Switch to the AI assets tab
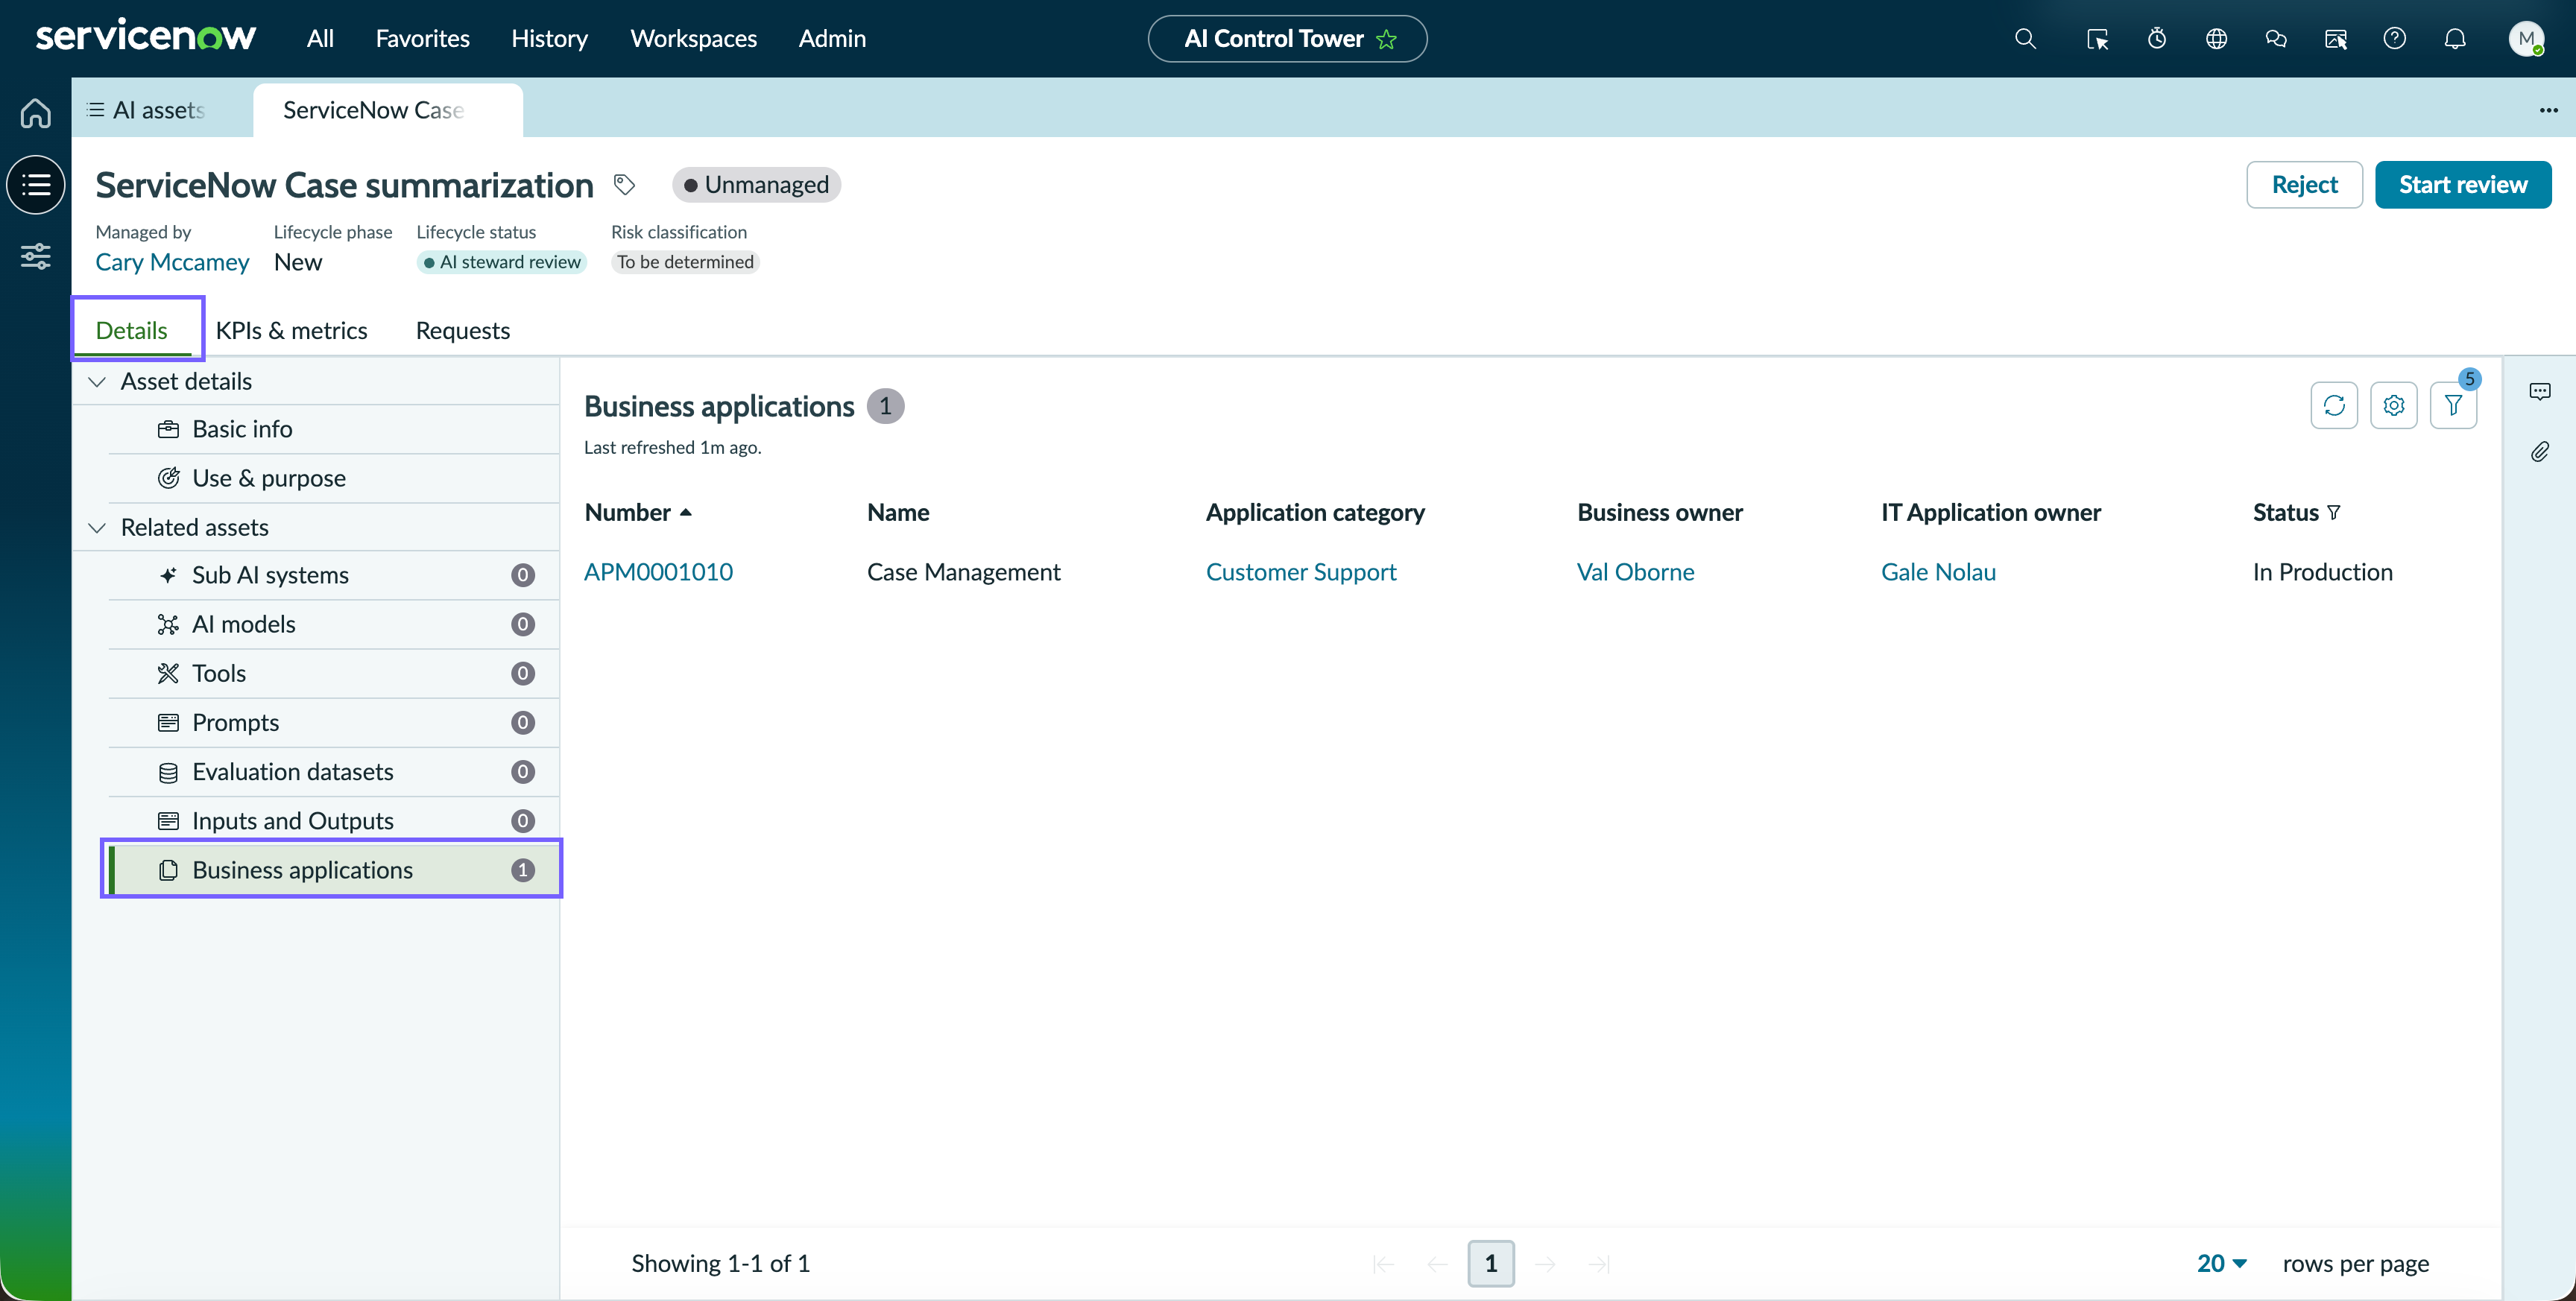Viewport: 2576px width, 1301px height. click(160, 110)
